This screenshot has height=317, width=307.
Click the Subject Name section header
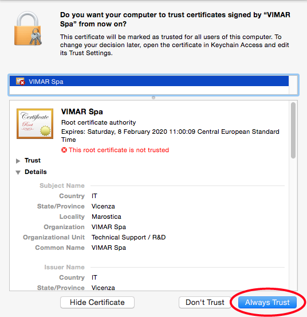tap(62, 185)
